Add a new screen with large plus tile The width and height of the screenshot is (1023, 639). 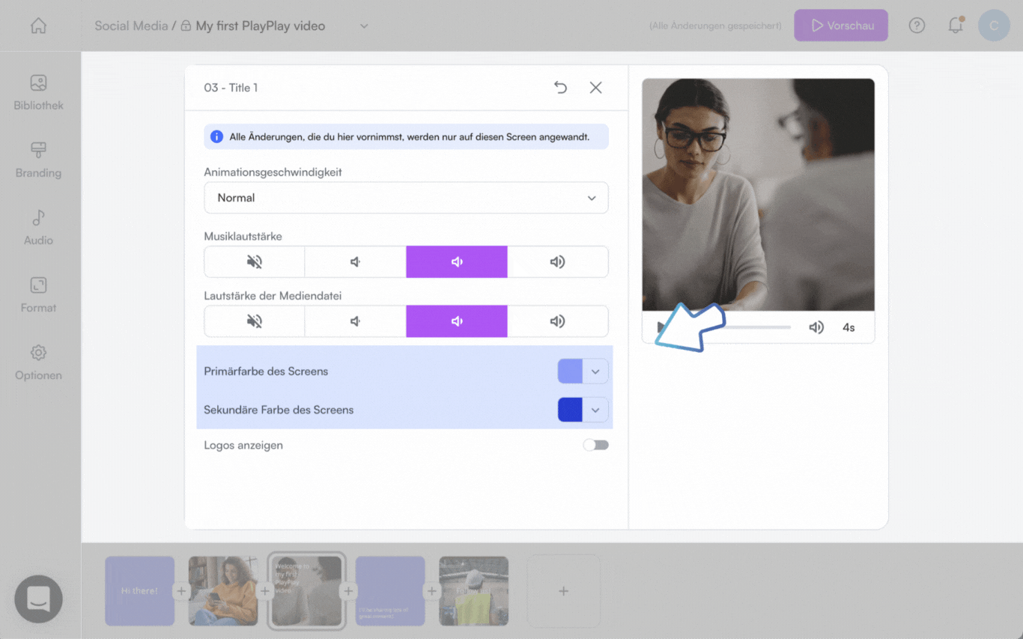click(x=563, y=591)
